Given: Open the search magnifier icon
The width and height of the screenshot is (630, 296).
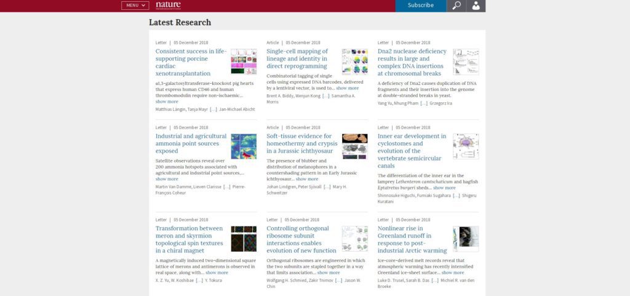Looking at the screenshot, I should point(456,6).
